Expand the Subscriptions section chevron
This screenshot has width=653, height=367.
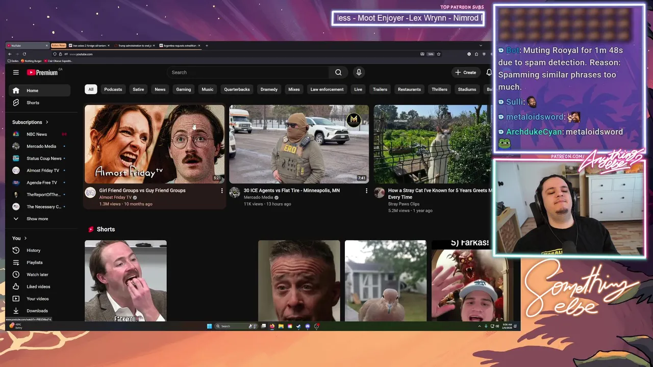tap(47, 122)
